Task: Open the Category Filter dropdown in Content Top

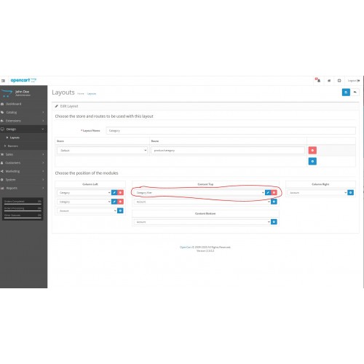Action: click(x=199, y=193)
